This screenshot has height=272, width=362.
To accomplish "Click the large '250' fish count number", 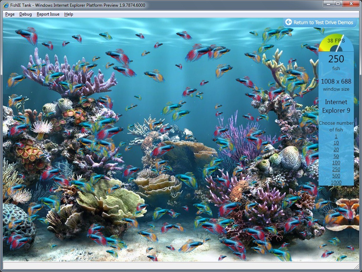I will 336,59.
